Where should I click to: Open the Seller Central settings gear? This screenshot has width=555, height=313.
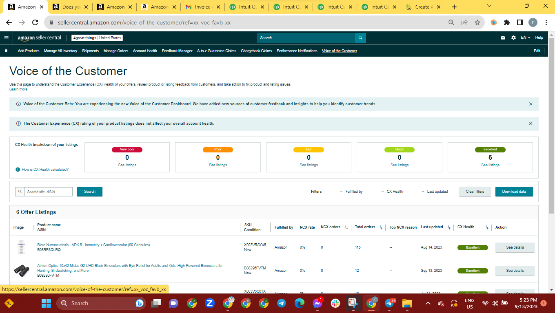coord(513,37)
